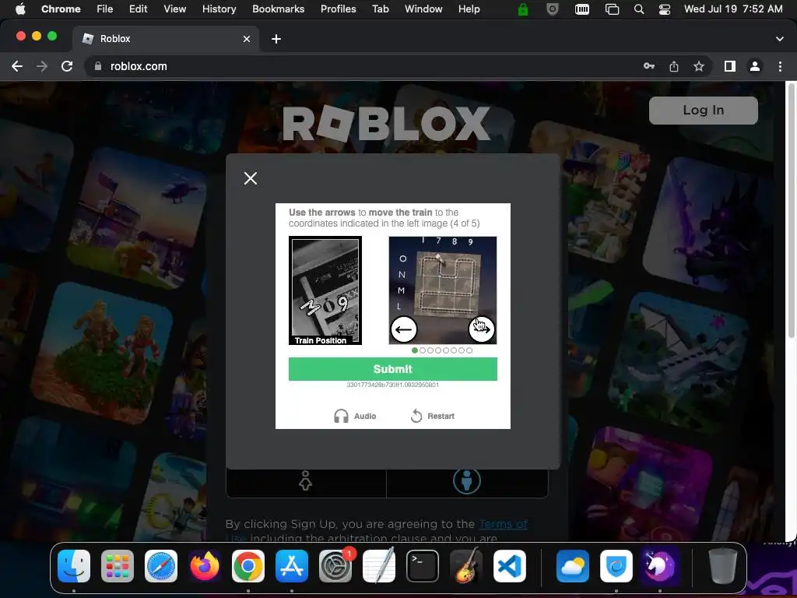Move the train with the left arrow button
Image resolution: width=797 pixels, height=598 pixels.
pyautogui.click(x=404, y=329)
